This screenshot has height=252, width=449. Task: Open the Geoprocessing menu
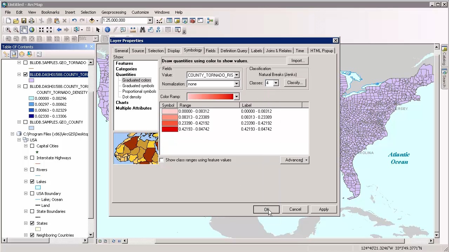(x=114, y=12)
